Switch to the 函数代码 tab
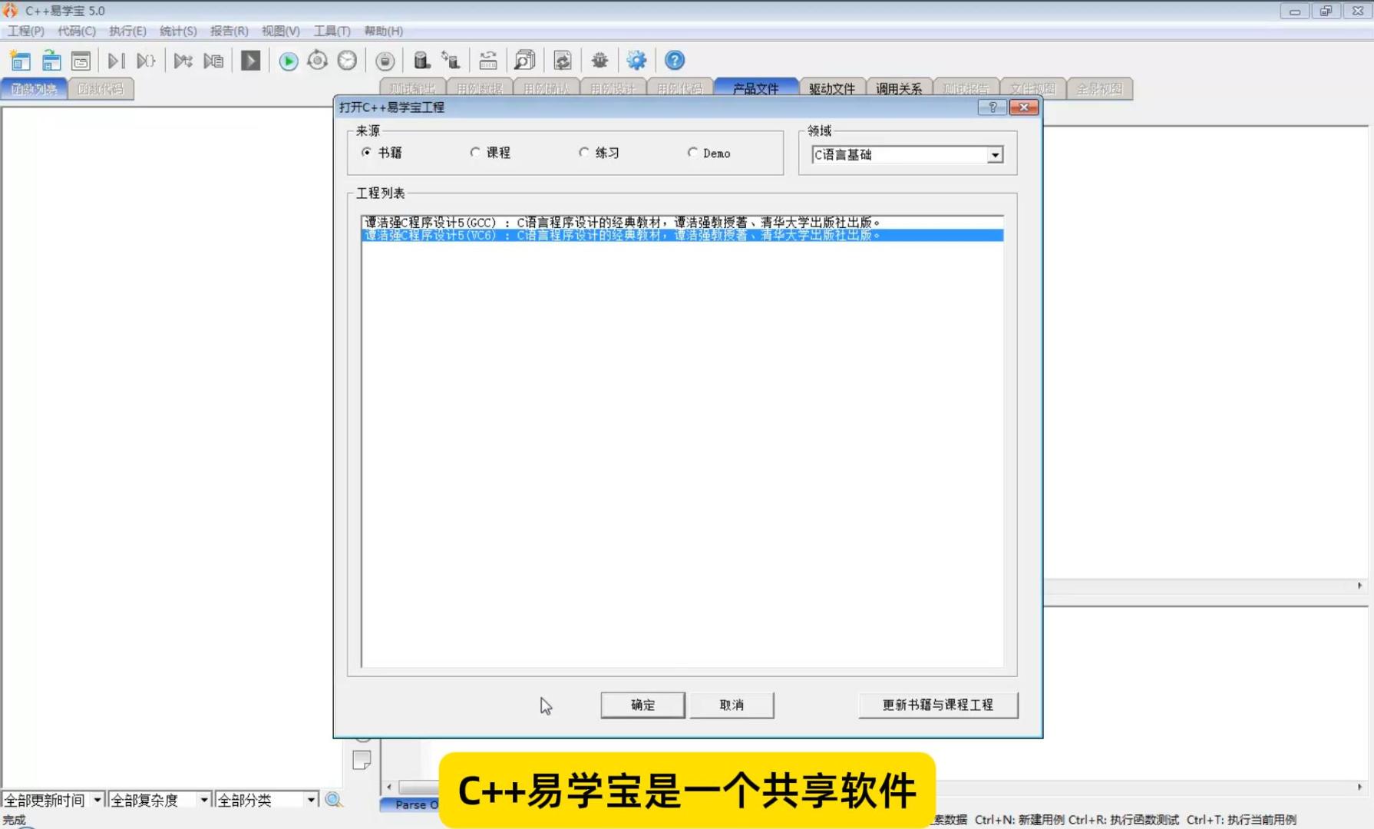The image size is (1374, 829). pos(101,88)
